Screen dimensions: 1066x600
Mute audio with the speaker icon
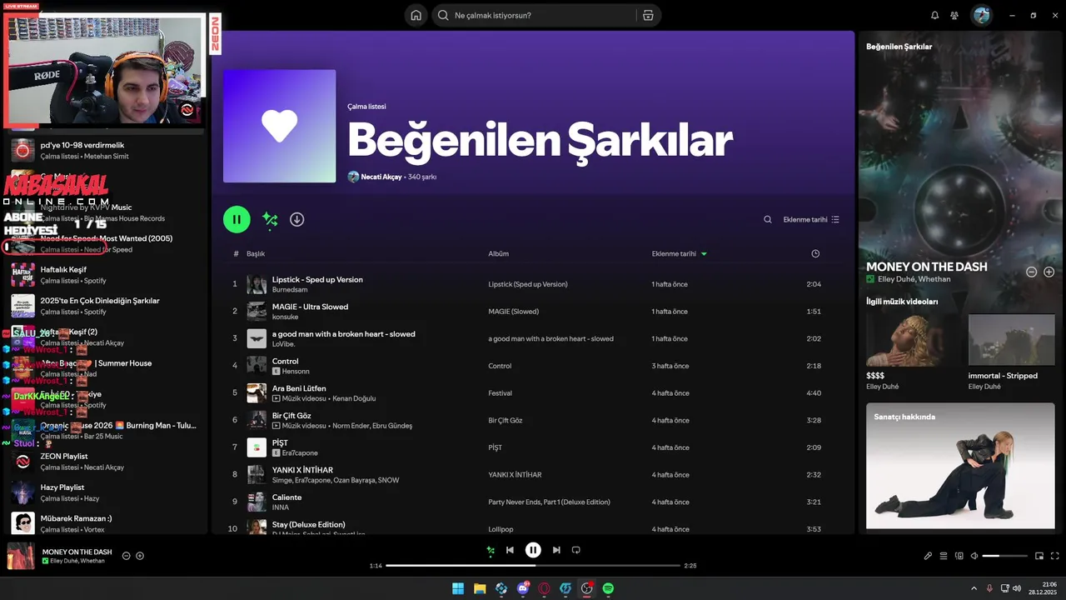(974, 556)
